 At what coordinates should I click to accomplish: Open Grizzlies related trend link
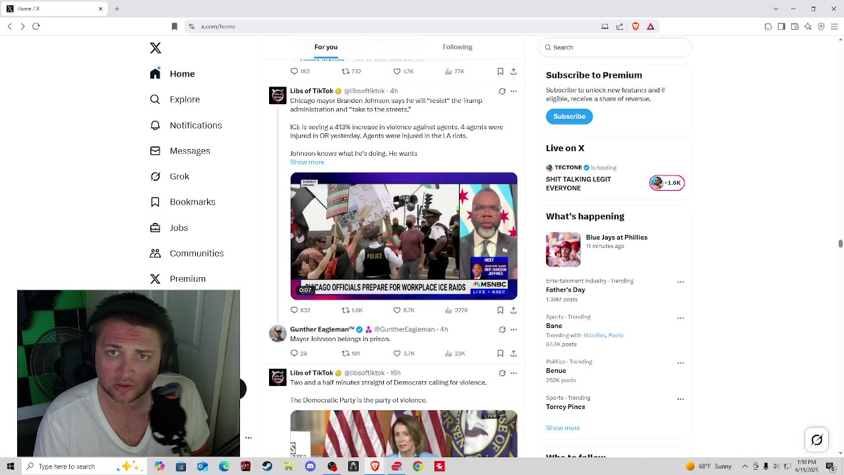594,335
